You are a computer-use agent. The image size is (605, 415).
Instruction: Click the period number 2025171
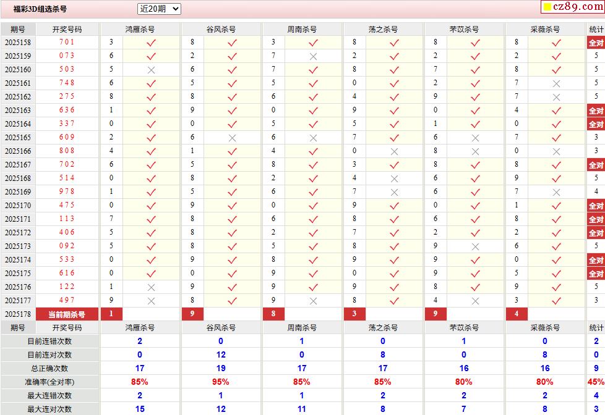[x=18, y=219]
